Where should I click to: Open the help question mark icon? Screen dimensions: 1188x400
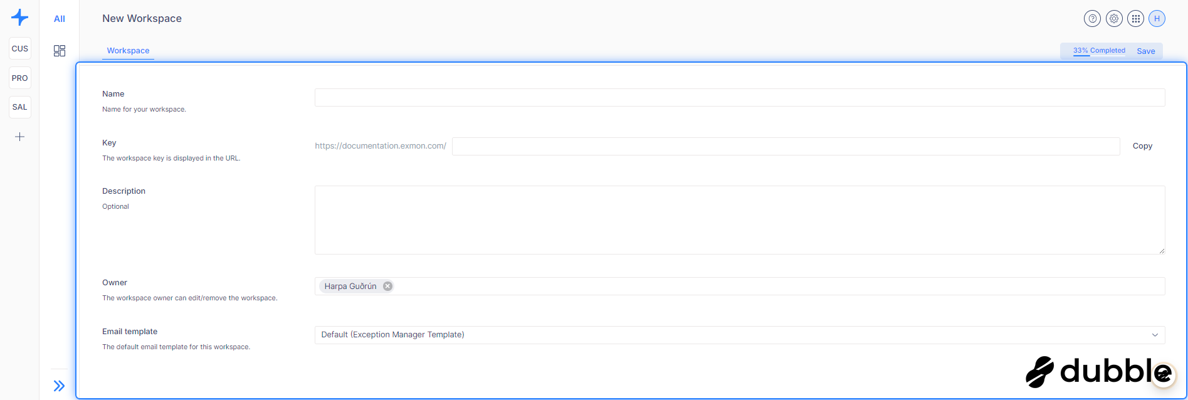point(1092,19)
